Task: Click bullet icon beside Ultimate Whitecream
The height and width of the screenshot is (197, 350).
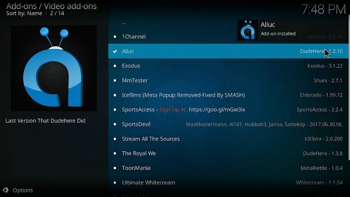Action: click(x=115, y=183)
